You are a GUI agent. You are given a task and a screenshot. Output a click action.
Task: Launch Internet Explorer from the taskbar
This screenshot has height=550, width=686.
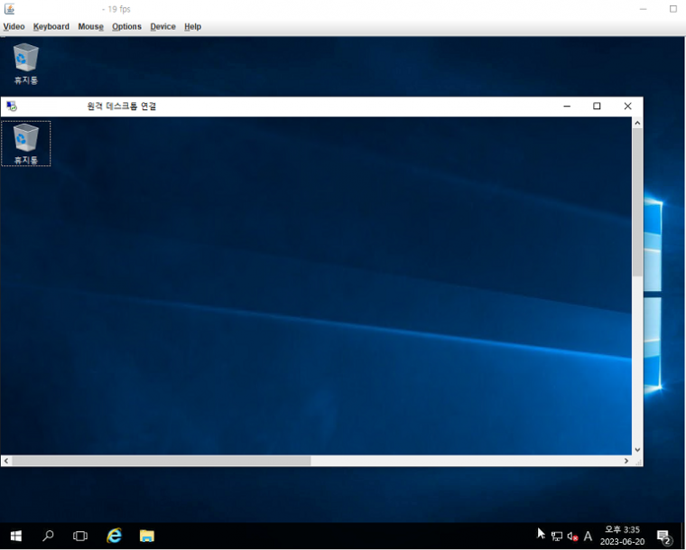point(115,536)
